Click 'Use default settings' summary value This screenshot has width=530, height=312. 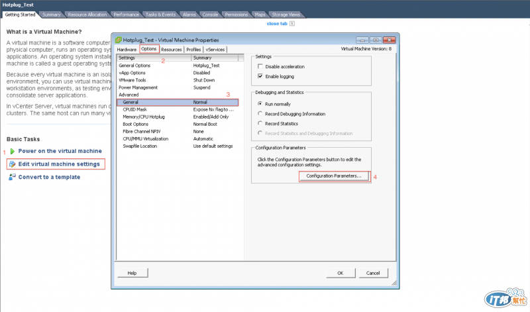coord(213,146)
